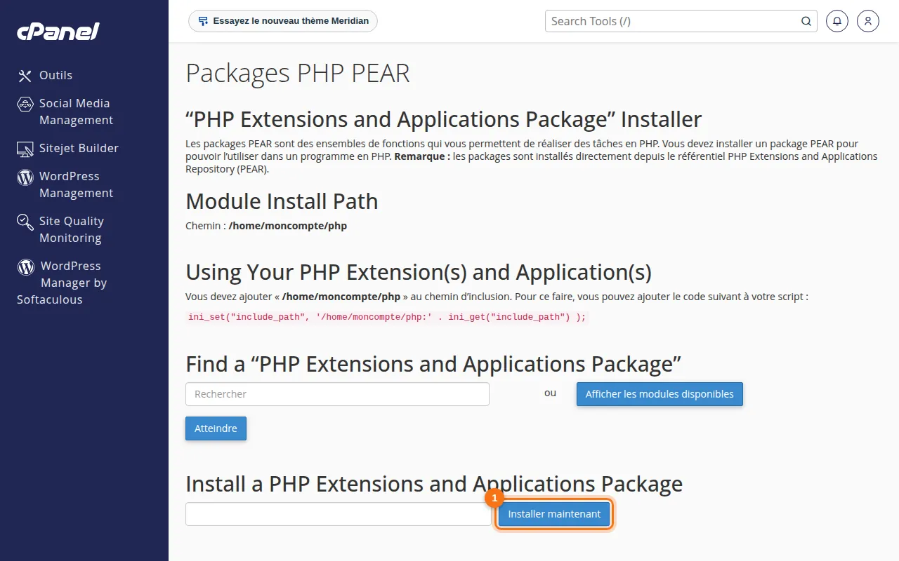The height and width of the screenshot is (561, 899).
Task: Click the Sitejet Builder icon
Action: (25, 149)
